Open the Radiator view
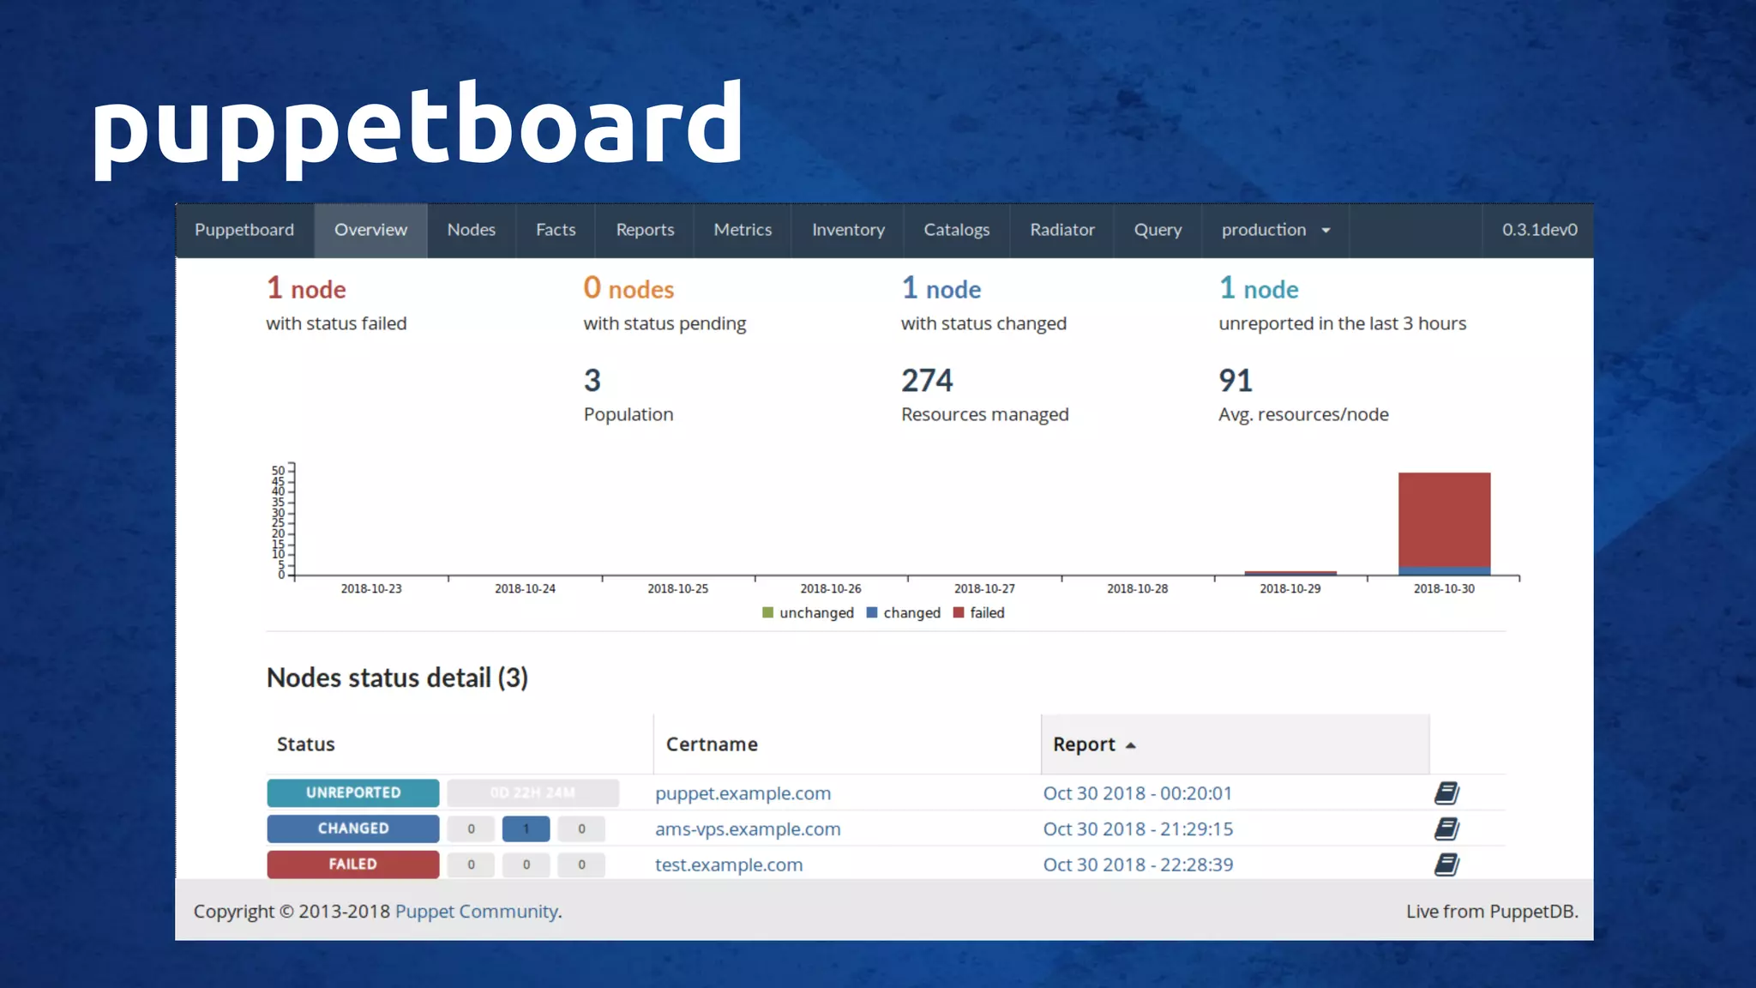The height and width of the screenshot is (988, 1756). pos(1062,230)
